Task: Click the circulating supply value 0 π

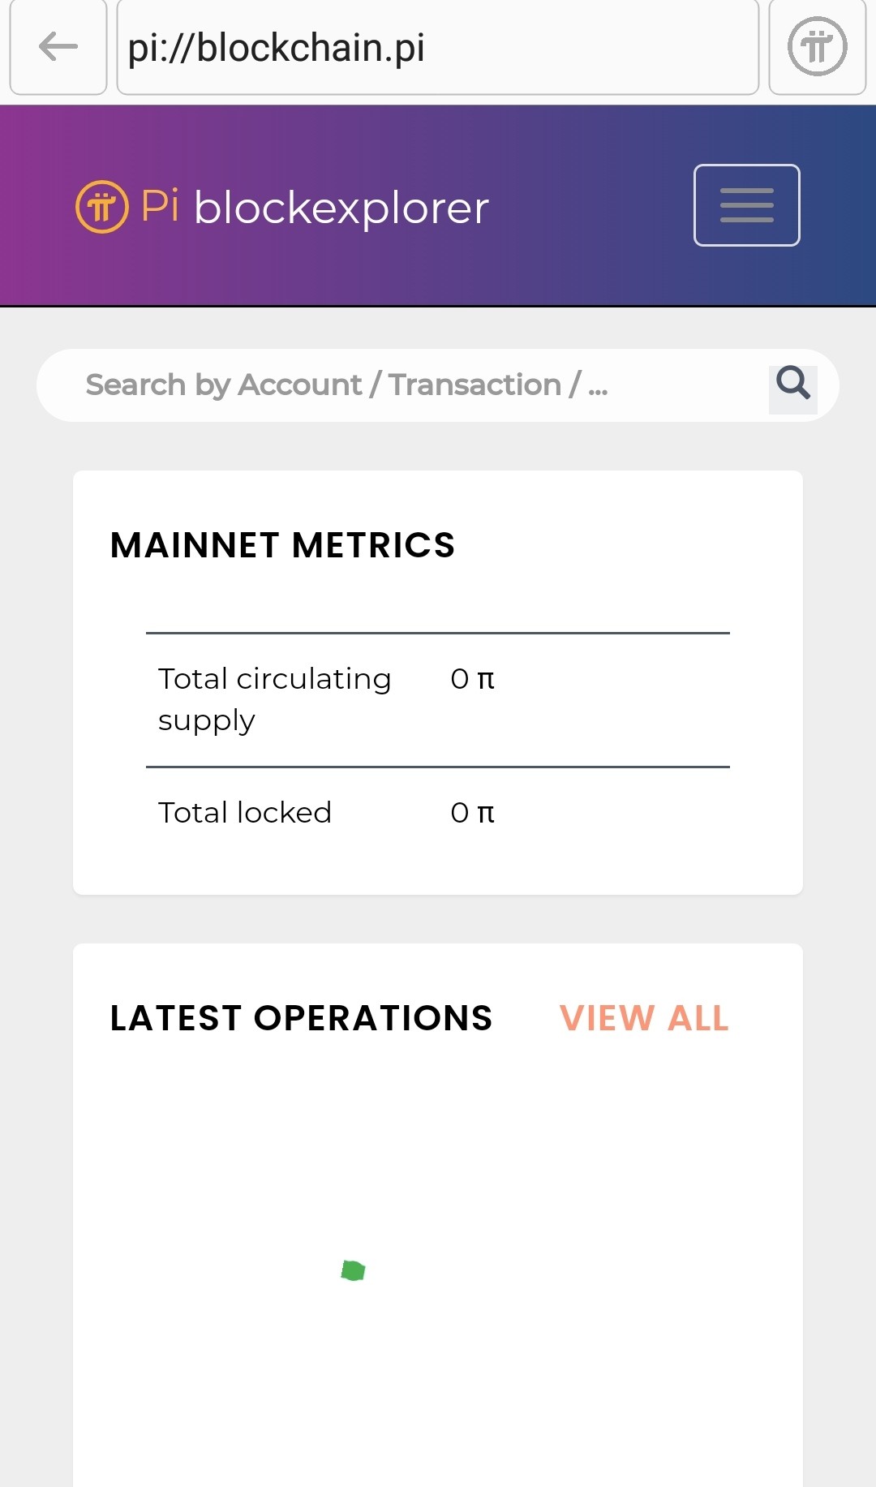Action: click(473, 679)
